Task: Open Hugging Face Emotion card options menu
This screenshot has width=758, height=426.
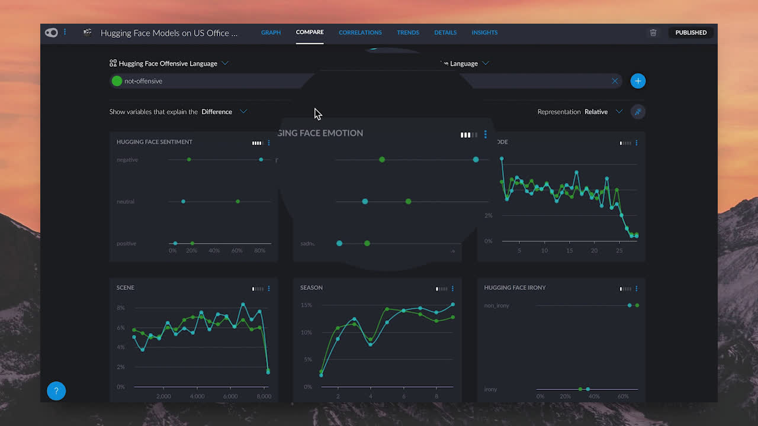Action: [486, 134]
